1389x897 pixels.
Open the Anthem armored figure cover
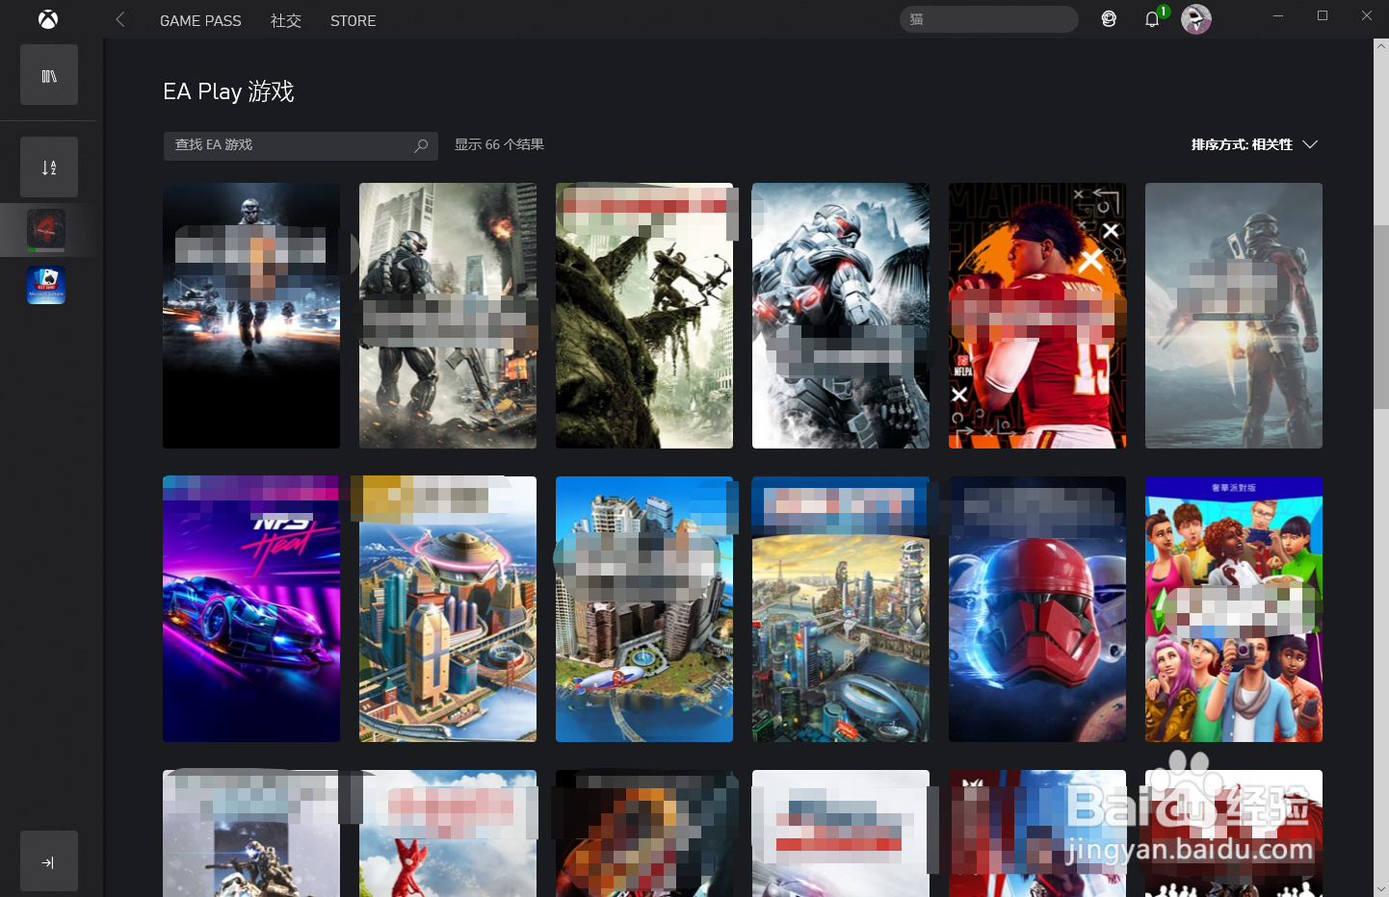[x=1234, y=316]
